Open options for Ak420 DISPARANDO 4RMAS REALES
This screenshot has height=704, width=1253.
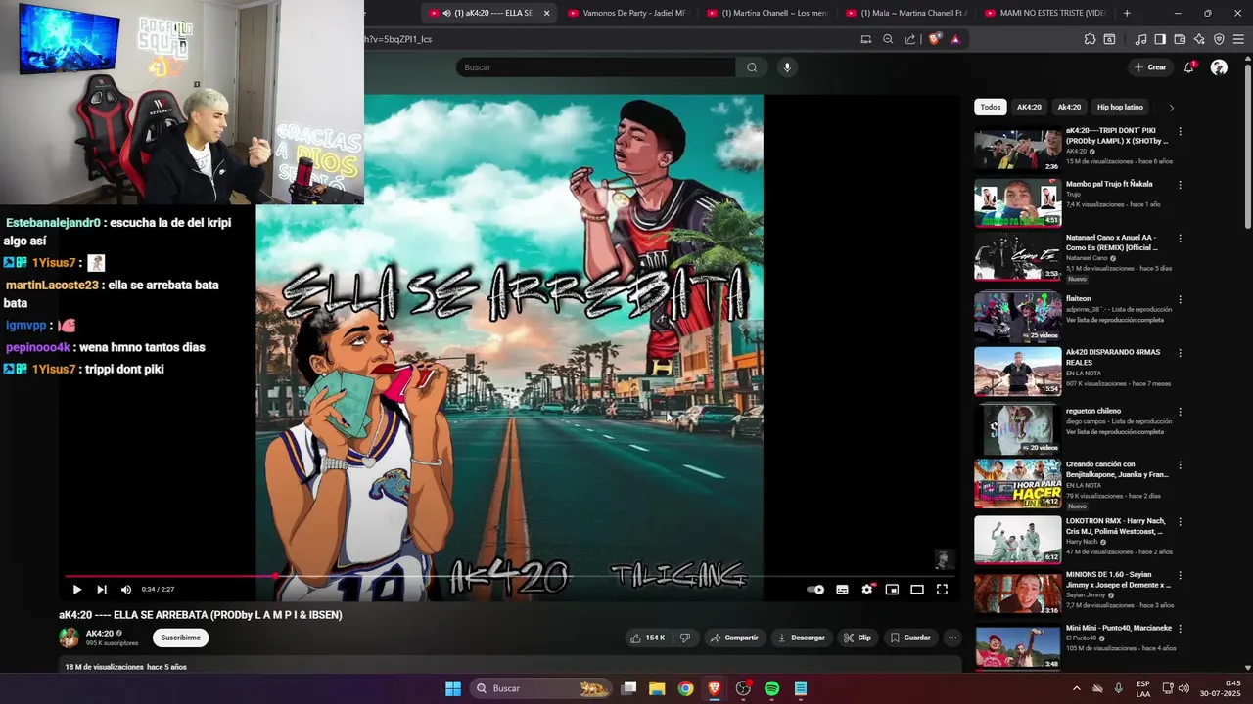pos(1180,353)
